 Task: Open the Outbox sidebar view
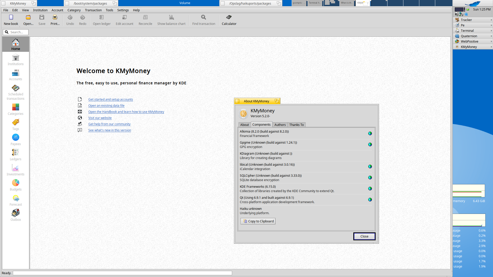(x=15, y=215)
